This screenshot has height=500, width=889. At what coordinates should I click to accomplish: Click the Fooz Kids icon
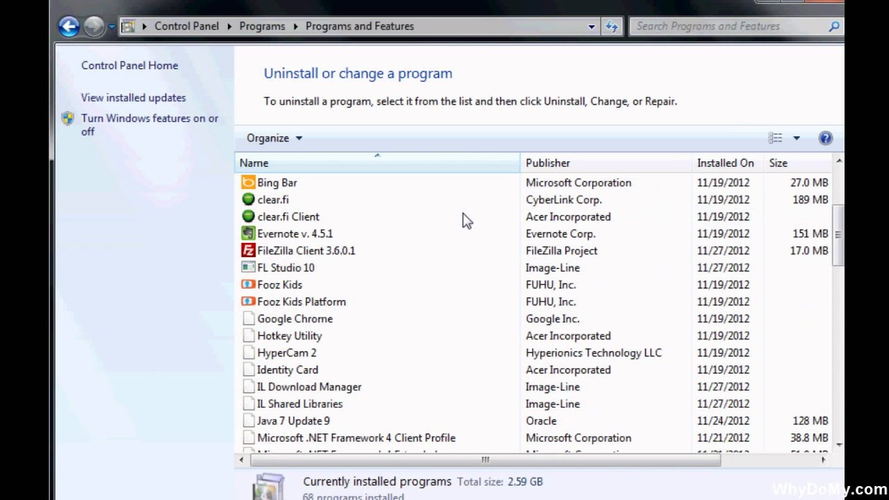pos(248,285)
